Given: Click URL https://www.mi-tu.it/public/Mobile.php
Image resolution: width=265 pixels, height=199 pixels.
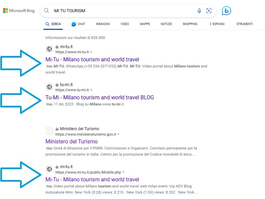Looking at the screenshot, I should (88, 172).
